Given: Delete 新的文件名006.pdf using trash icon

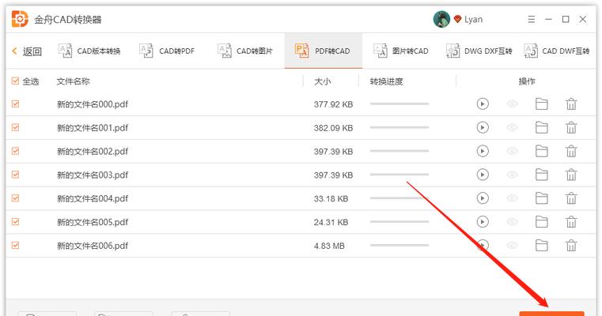Looking at the screenshot, I should (x=571, y=246).
